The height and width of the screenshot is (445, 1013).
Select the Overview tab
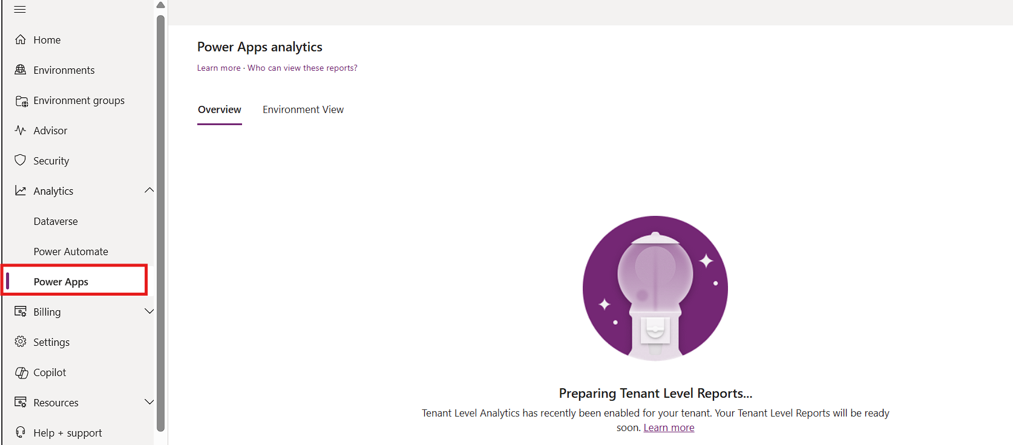219,109
